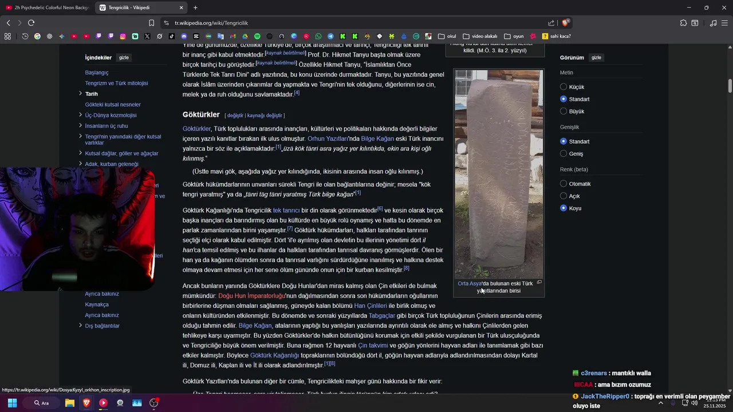
Task: Expand Adak, kurban geleneği in contents
Action: pos(80,164)
